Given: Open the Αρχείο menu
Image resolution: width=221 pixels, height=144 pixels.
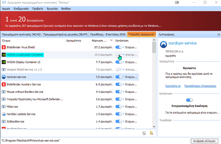Looking at the screenshot, I should coord(6,9).
